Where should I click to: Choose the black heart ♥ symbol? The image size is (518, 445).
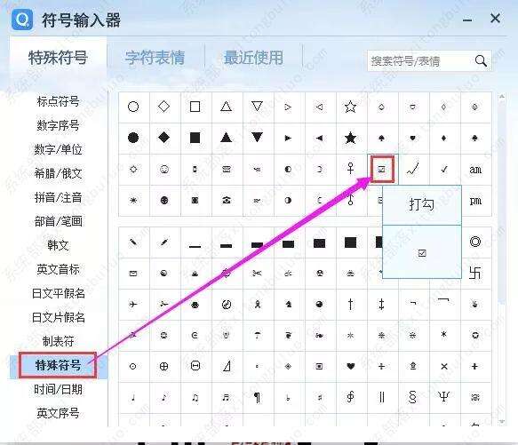click(x=350, y=366)
